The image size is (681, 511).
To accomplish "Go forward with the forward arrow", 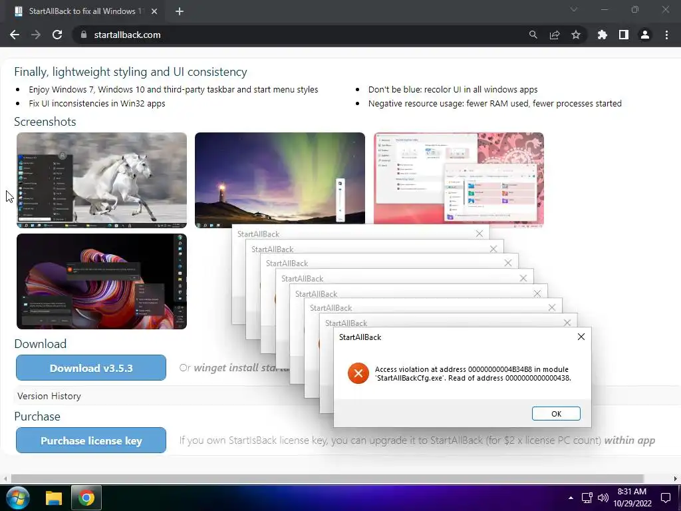I will pyautogui.click(x=36, y=35).
